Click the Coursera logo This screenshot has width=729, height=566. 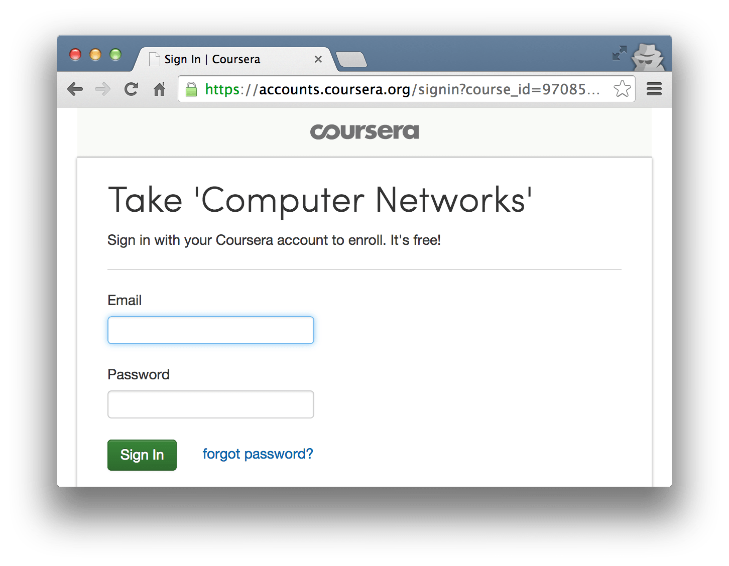pyautogui.click(x=365, y=131)
